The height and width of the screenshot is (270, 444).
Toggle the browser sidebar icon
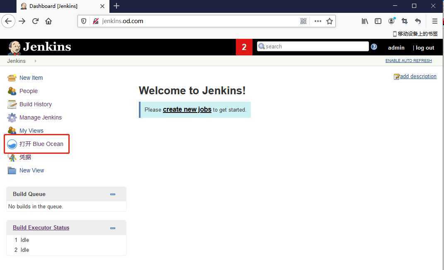(x=378, y=21)
